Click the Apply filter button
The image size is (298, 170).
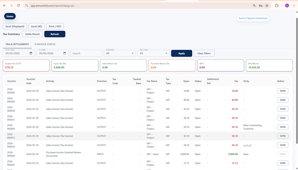(182, 53)
